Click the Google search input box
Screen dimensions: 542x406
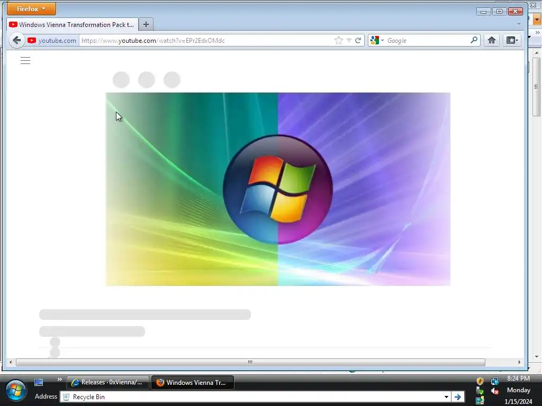pos(427,40)
